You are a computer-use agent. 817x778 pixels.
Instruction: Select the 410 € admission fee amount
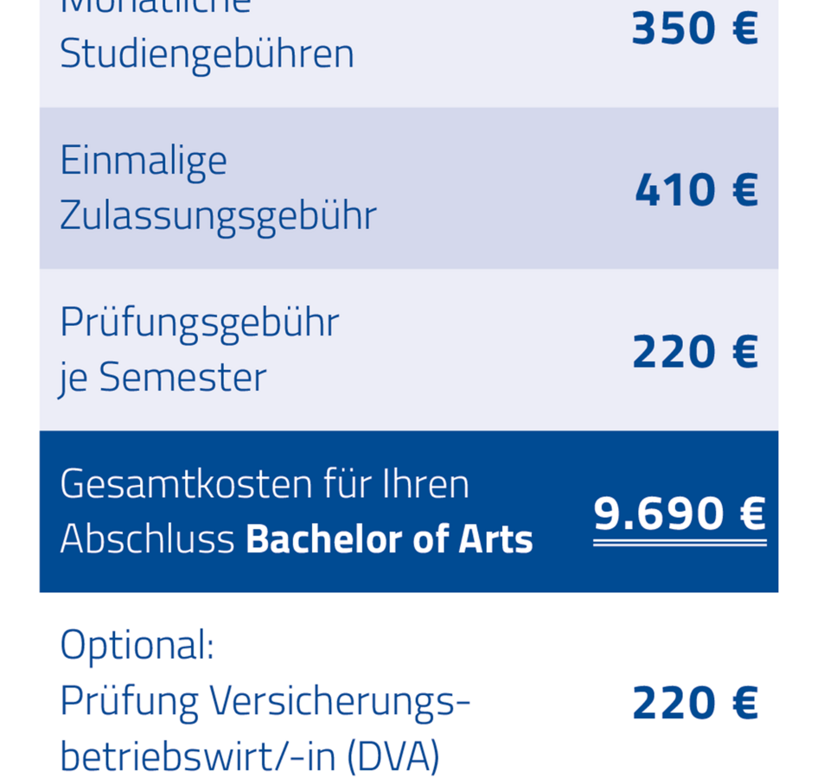tap(696, 191)
